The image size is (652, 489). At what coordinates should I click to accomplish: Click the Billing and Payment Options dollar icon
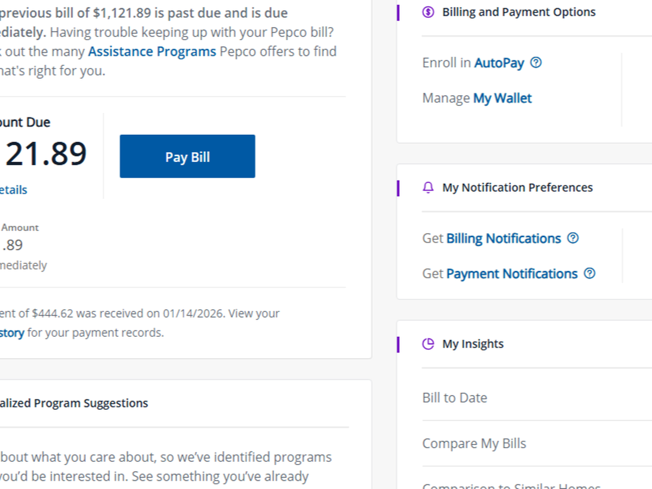(428, 12)
